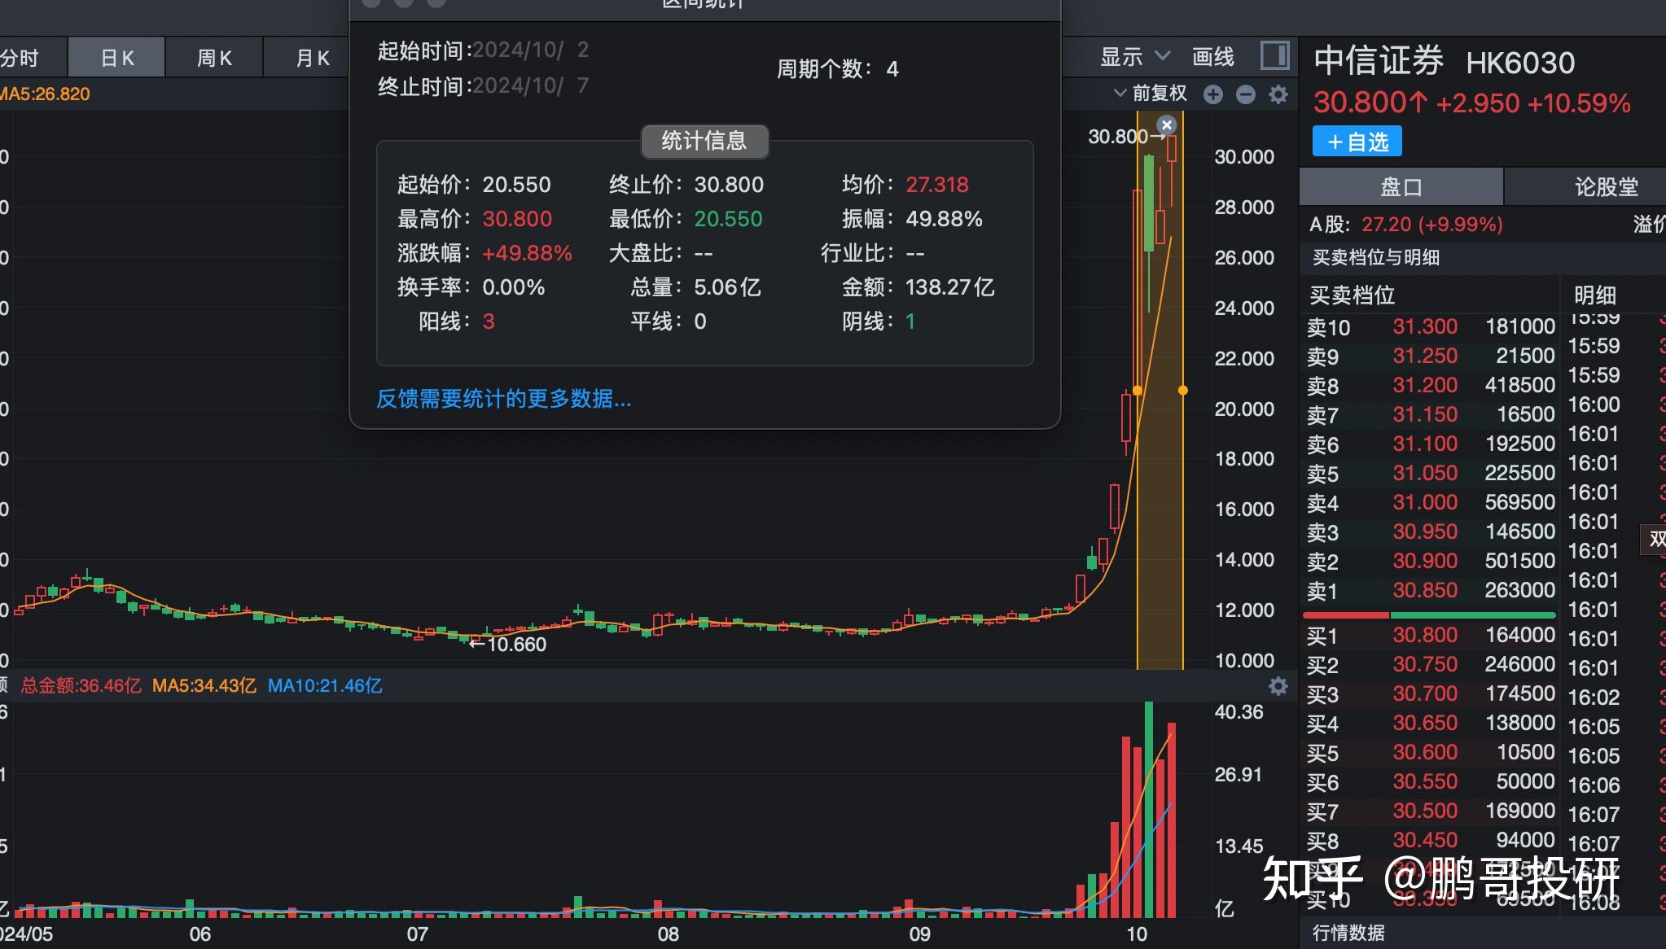Add stock with +自选 button
Viewport: 1666px width, 949px height.
coord(1357,142)
